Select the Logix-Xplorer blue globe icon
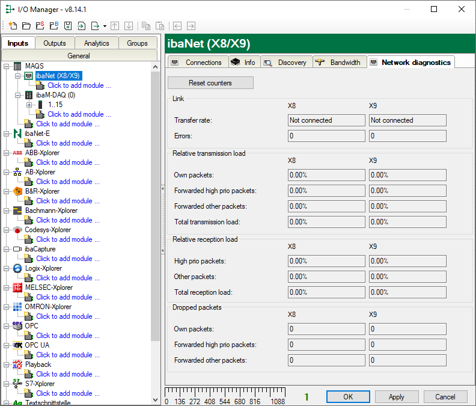 click(17, 268)
